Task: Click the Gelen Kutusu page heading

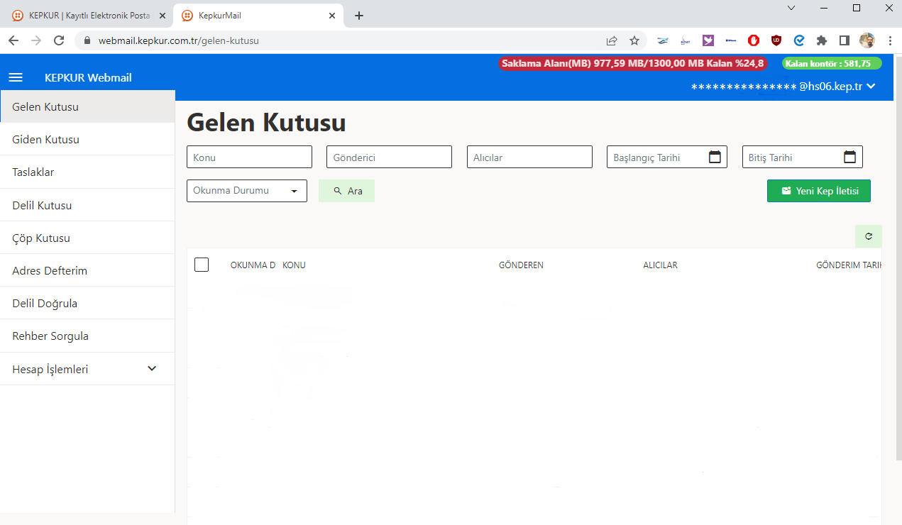Action: 266,123
